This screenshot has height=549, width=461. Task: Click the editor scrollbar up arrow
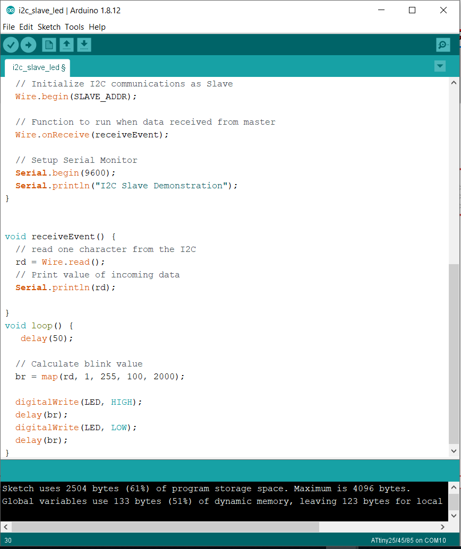(454, 83)
